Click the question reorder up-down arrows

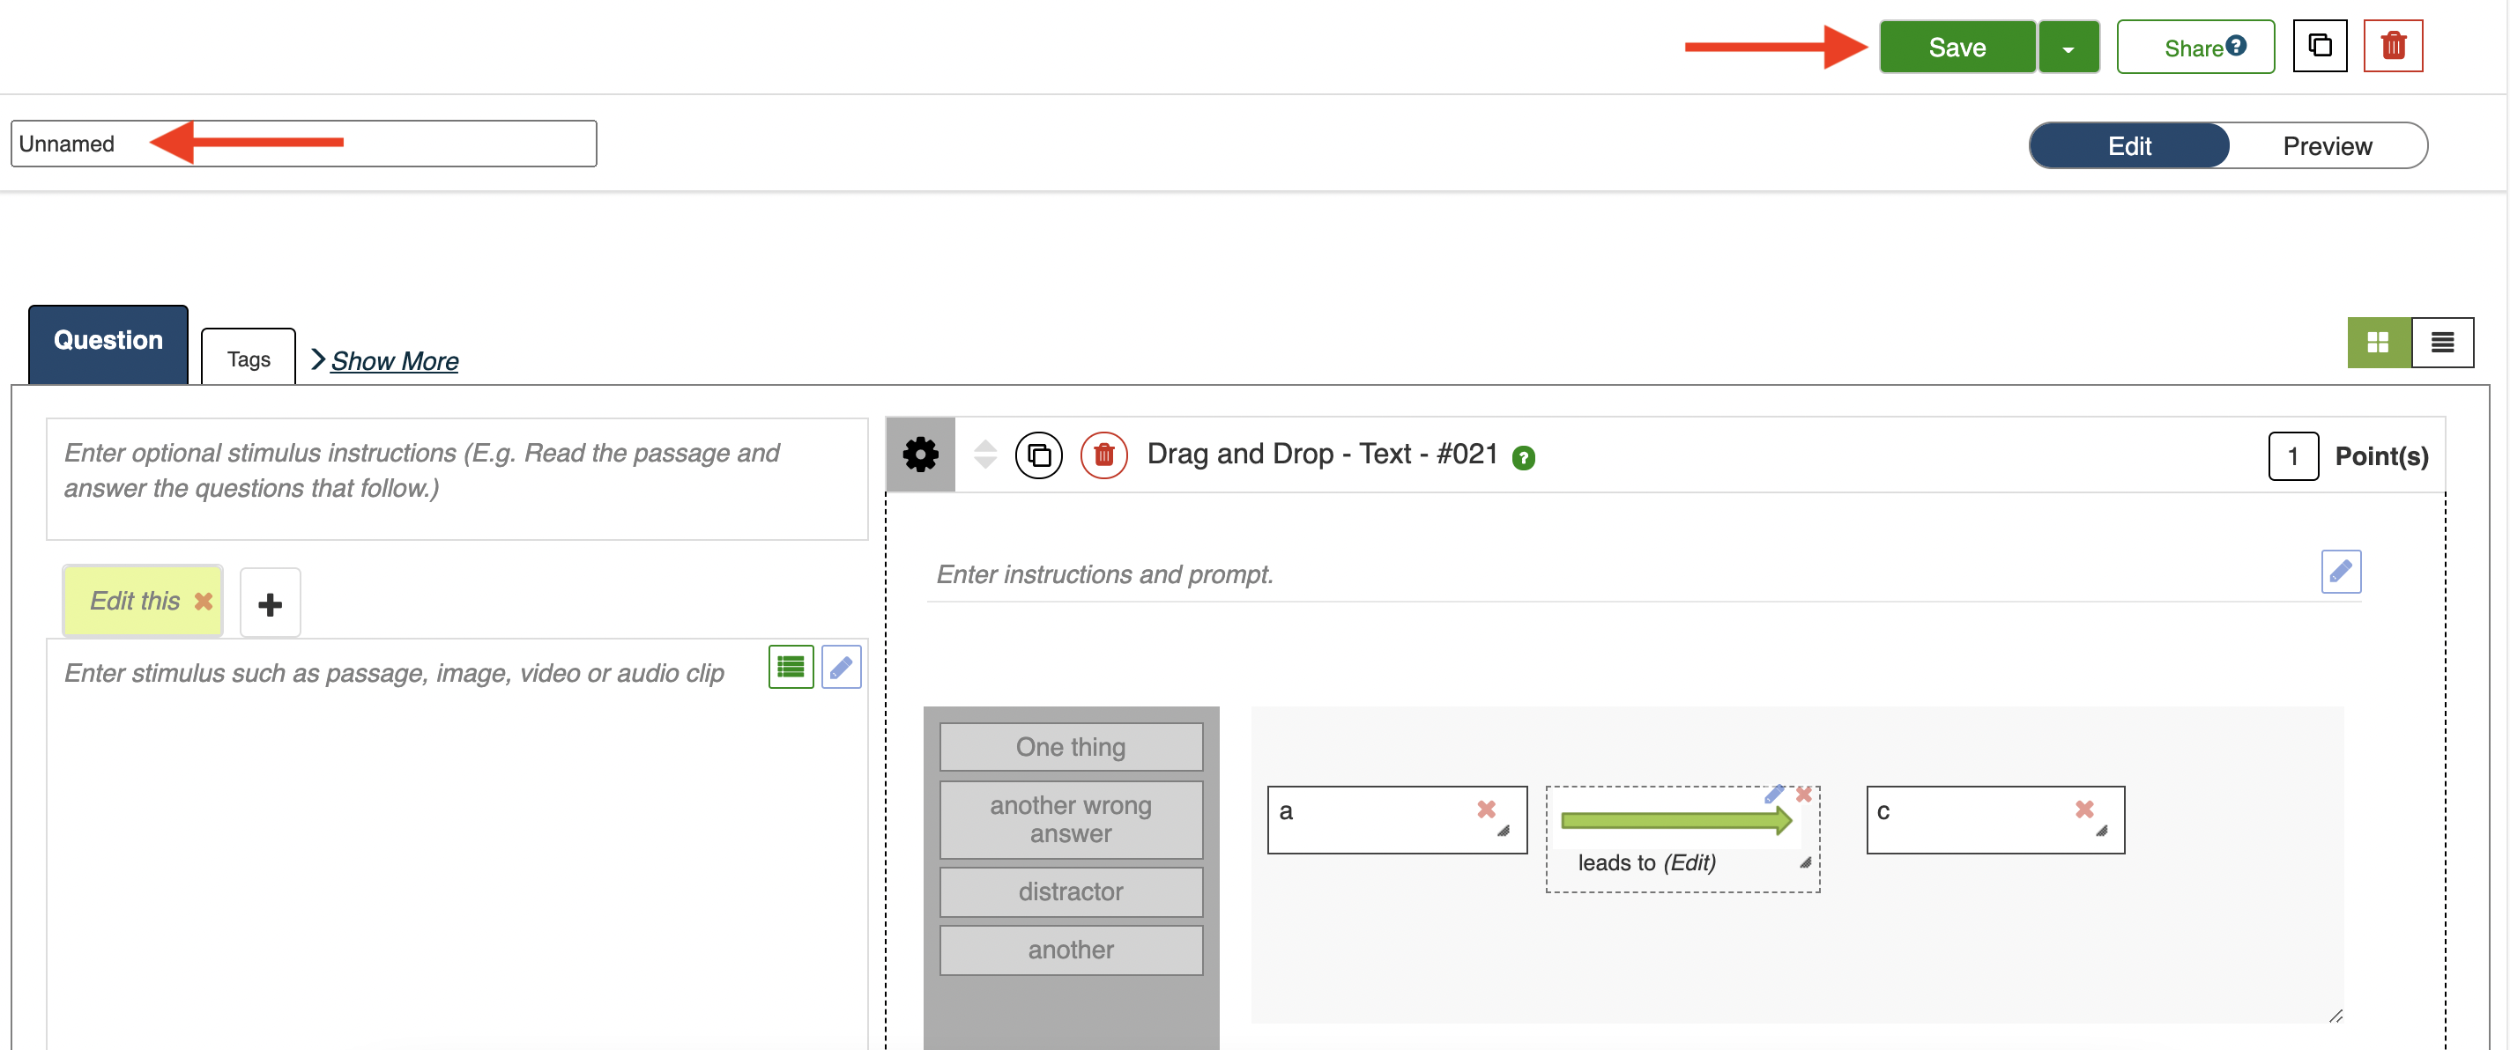985,455
